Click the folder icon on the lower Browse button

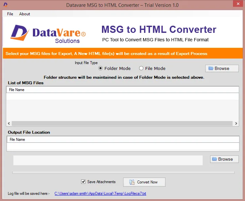point(214,159)
